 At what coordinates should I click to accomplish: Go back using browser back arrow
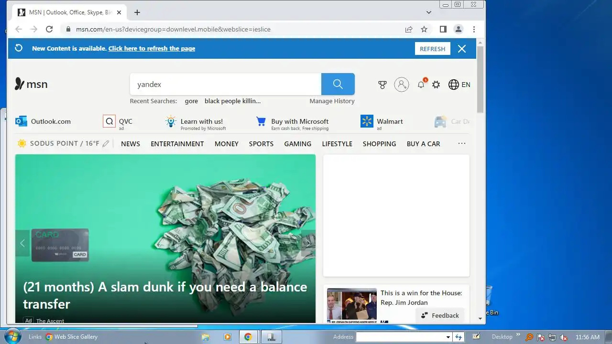point(19,29)
